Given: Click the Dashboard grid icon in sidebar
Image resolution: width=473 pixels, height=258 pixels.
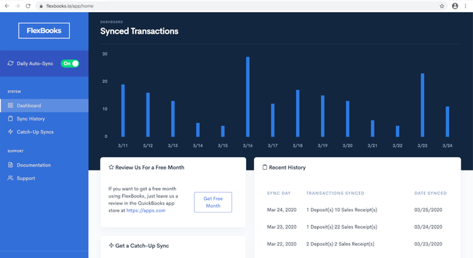Looking at the screenshot, I should pyautogui.click(x=10, y=105).
